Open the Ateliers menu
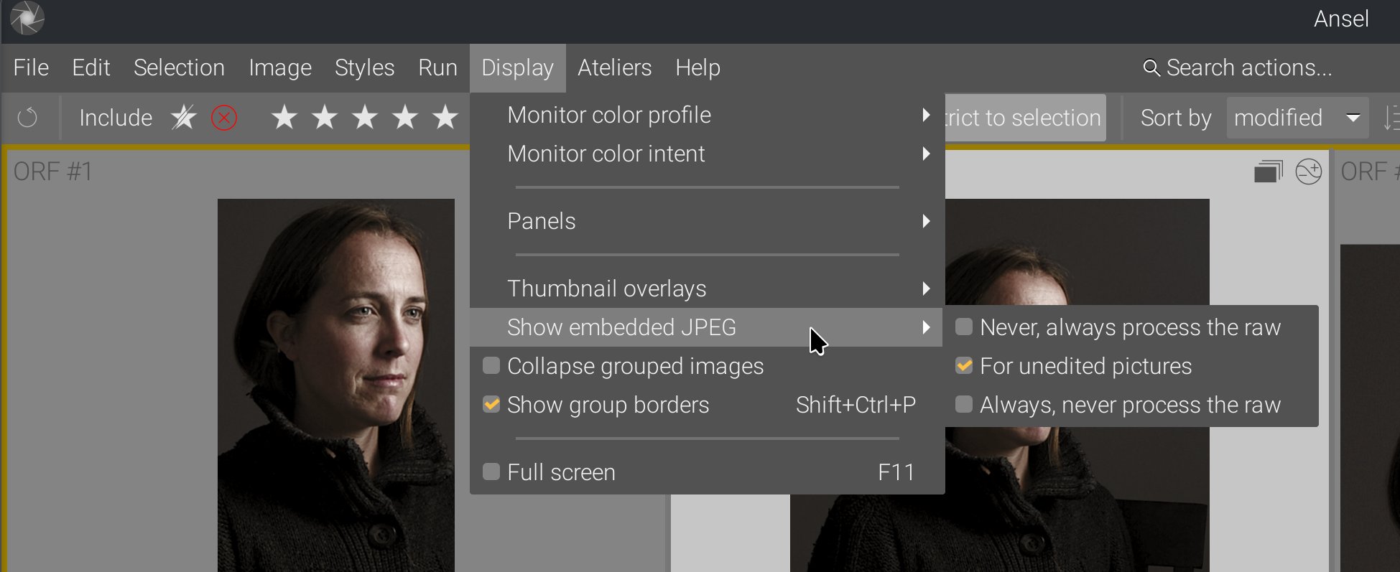The height and width of the screenshot is (572, 1400). tap(614, 68)
